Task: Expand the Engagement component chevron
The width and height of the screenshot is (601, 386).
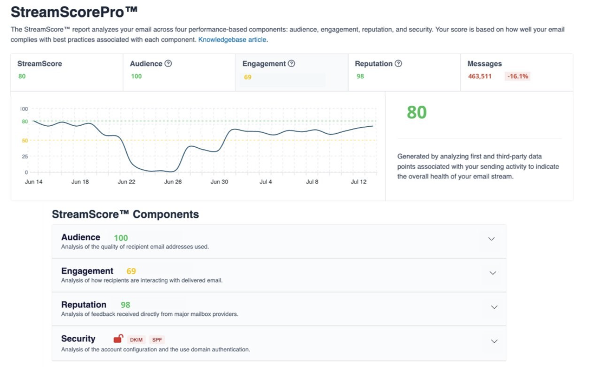Action: [x=493, y=273]
